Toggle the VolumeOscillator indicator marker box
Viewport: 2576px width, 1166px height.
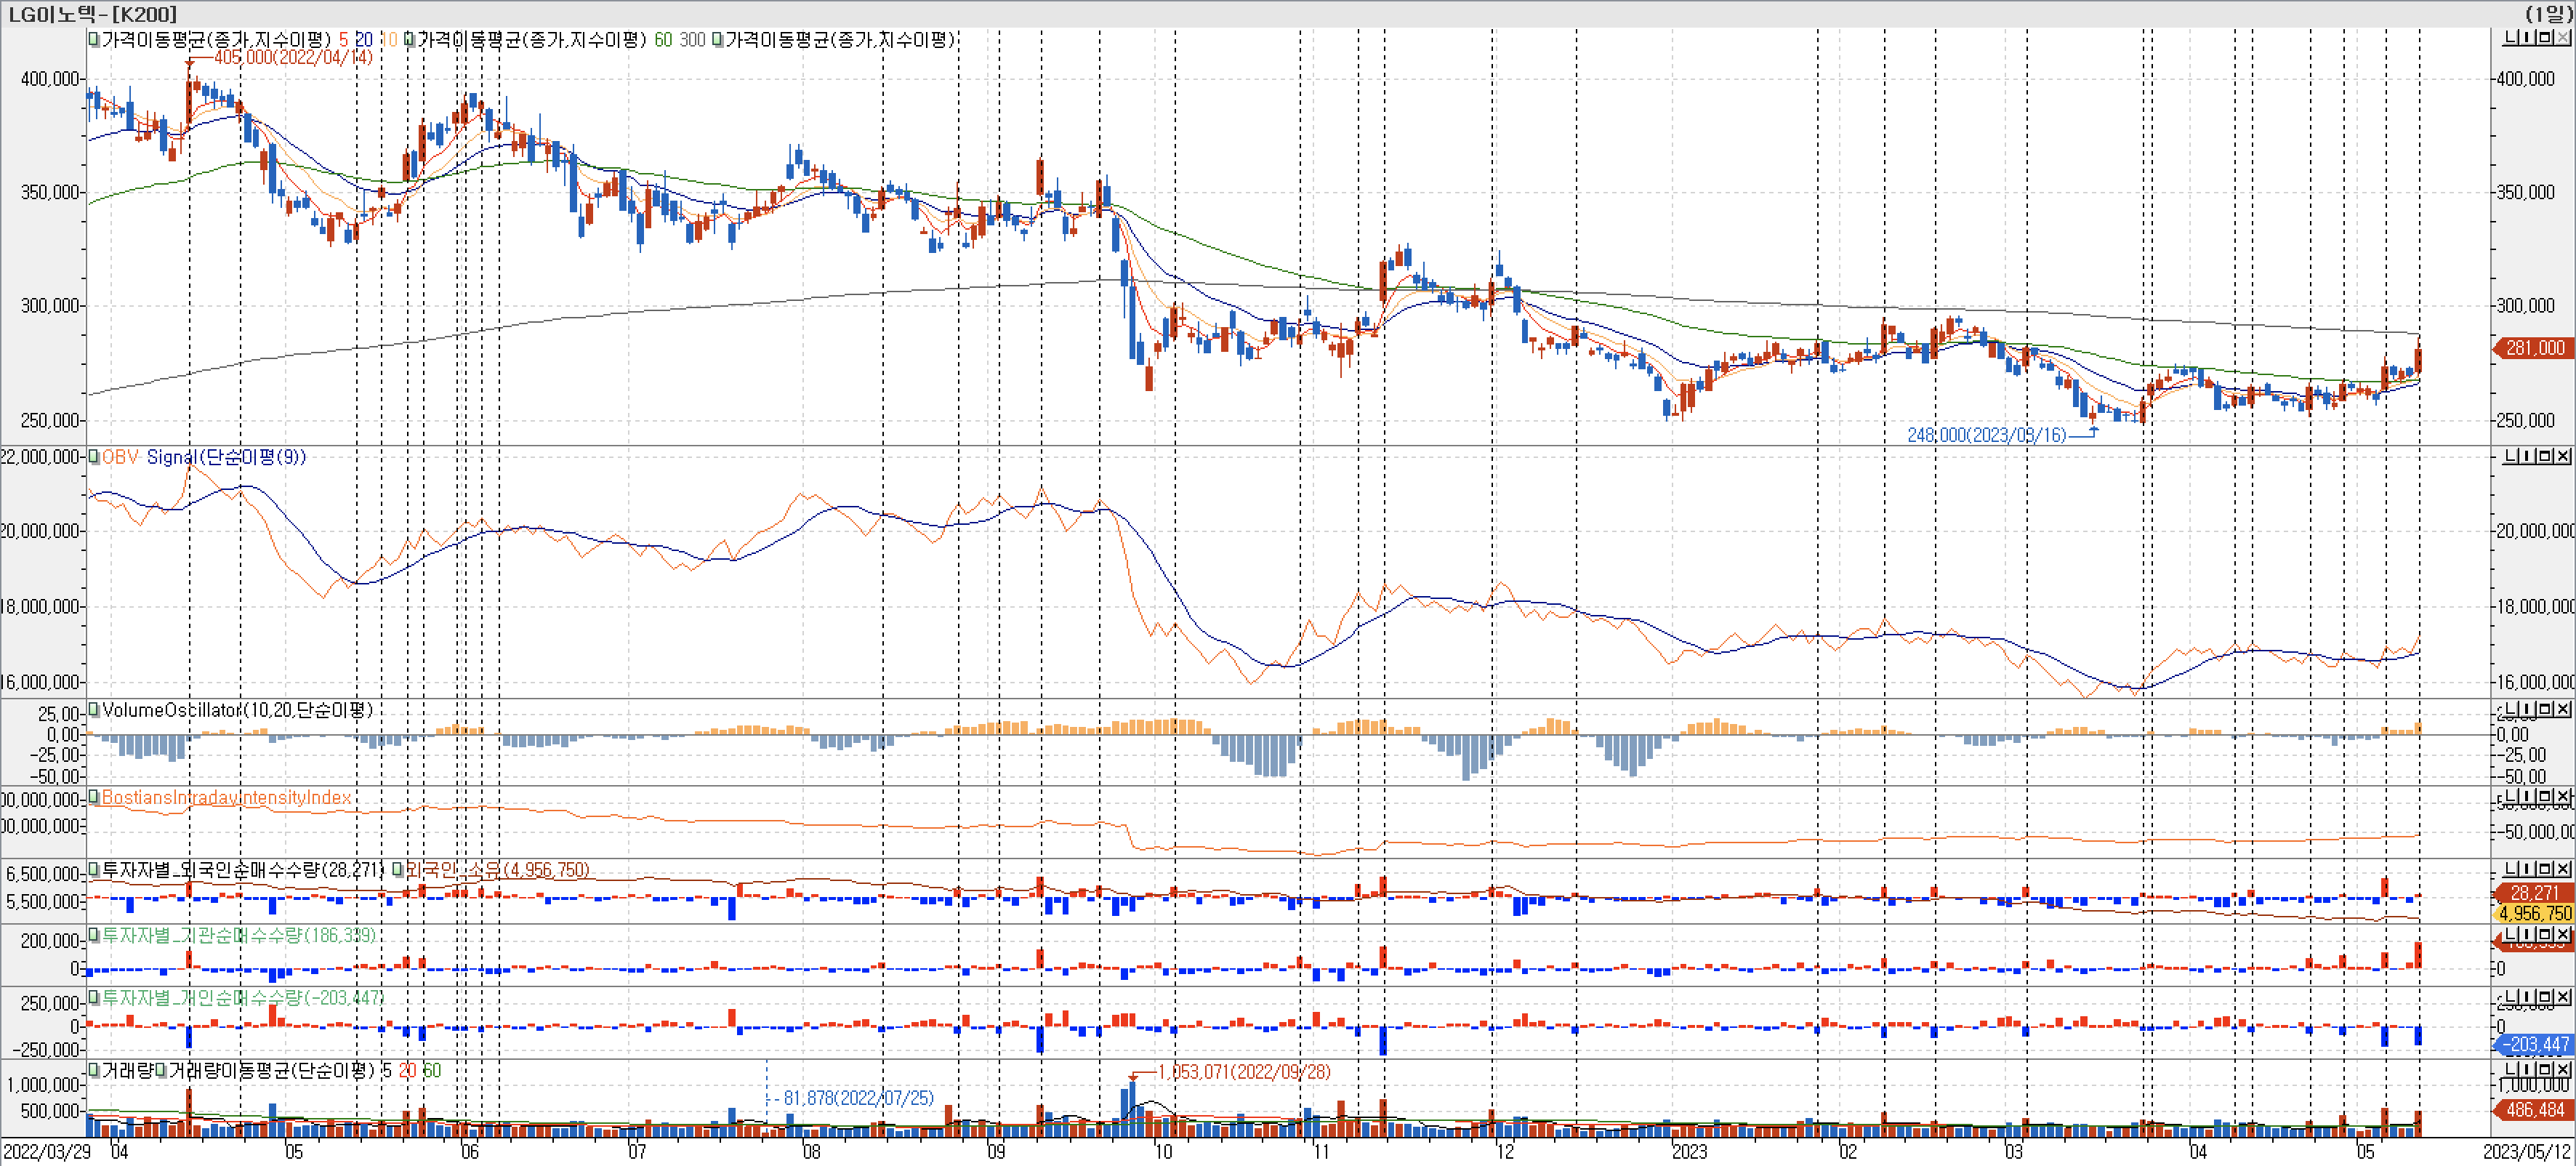(94, 710)
